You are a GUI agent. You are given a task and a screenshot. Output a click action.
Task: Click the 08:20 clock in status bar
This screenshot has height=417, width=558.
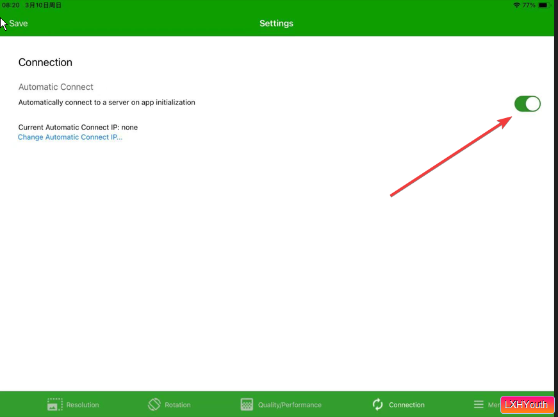click(11, 5)
